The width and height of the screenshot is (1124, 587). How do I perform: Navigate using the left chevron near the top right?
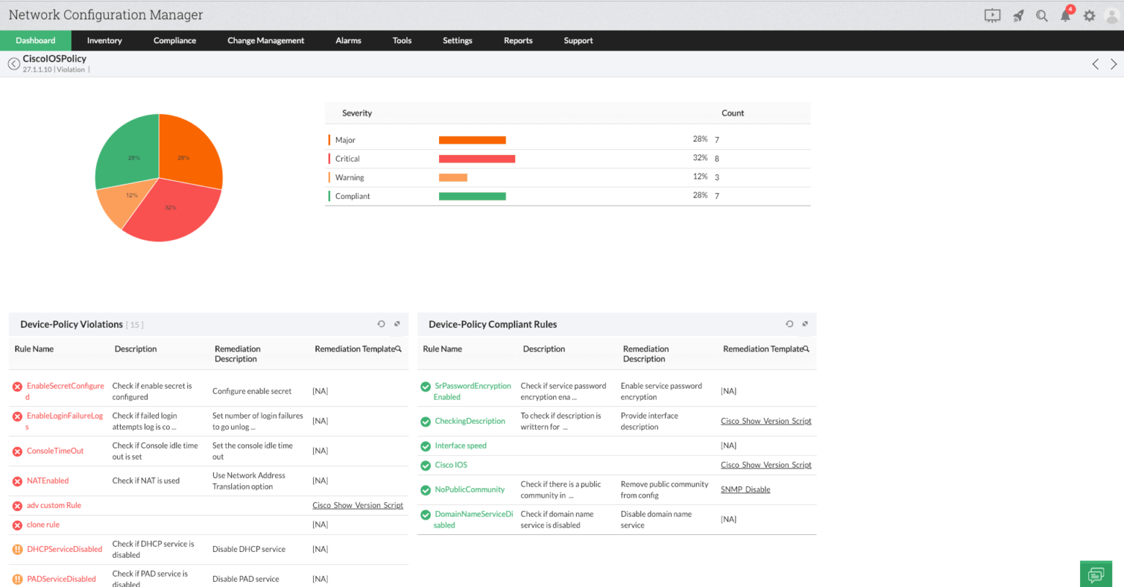point(1095,64)
